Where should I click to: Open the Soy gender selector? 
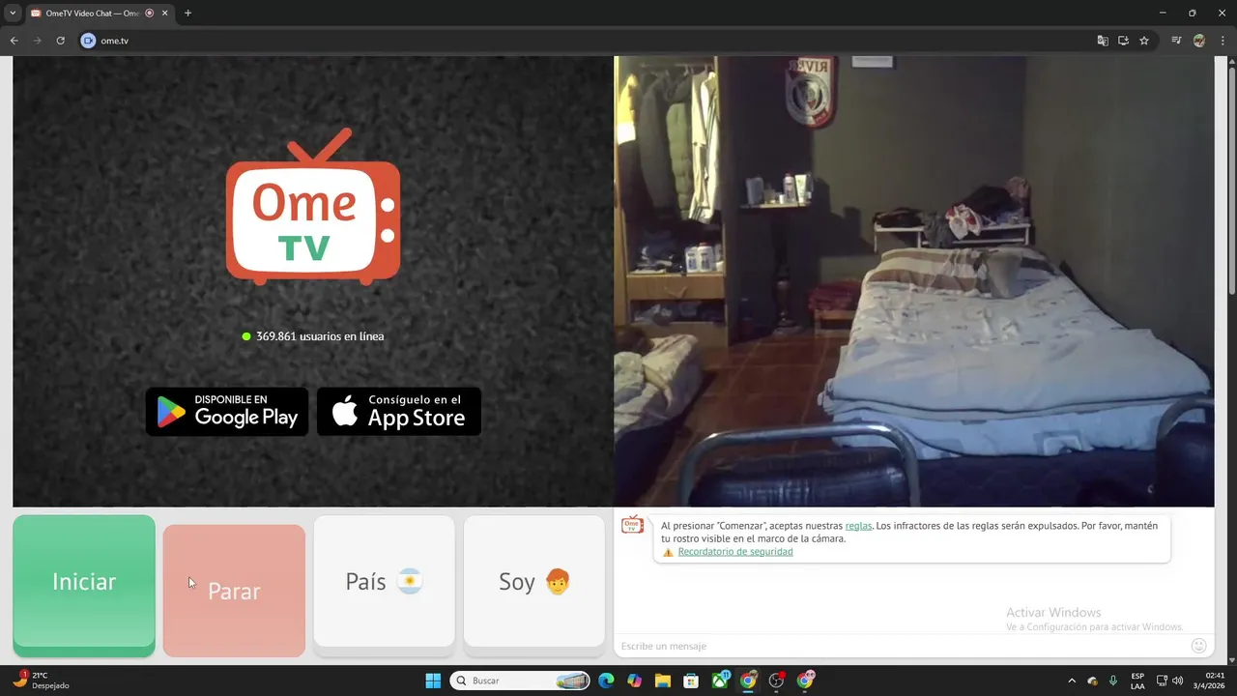point(534,582)
